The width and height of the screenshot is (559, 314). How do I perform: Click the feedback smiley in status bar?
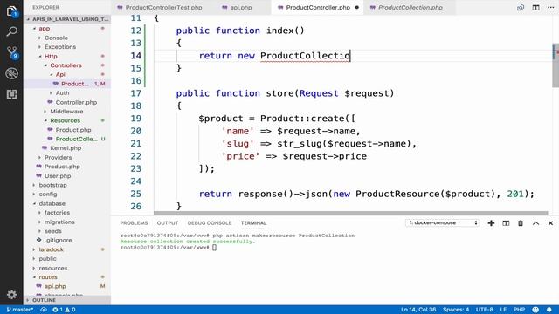[x=535, y=310]
